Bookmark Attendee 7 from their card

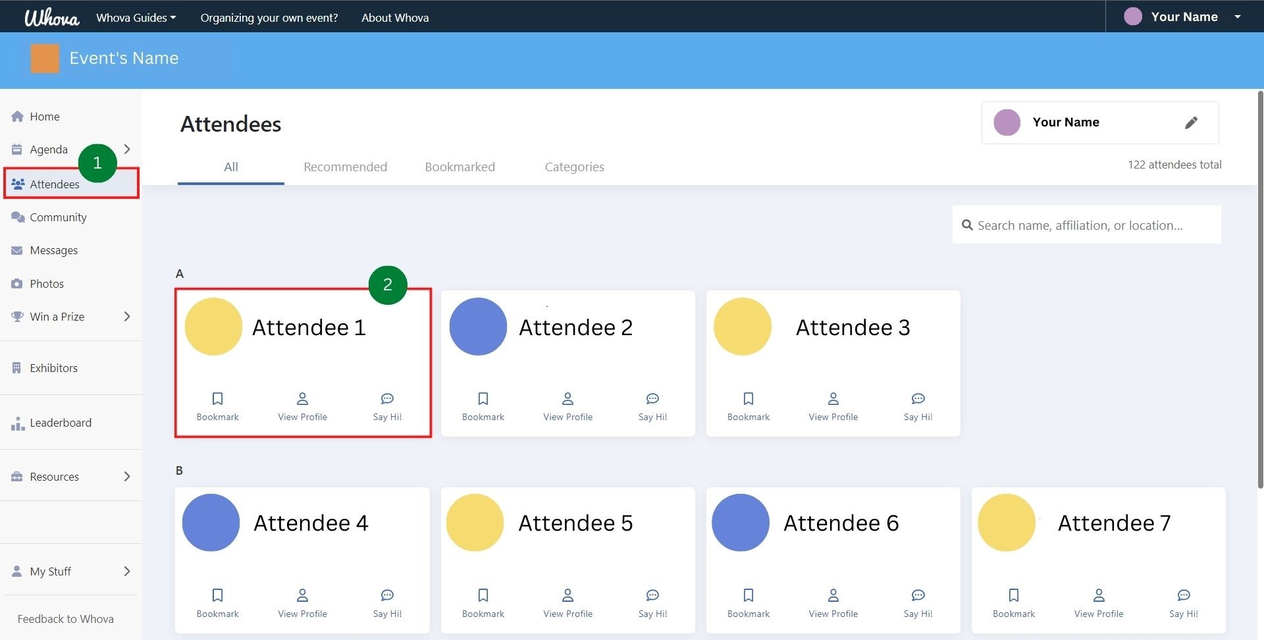1013,596
